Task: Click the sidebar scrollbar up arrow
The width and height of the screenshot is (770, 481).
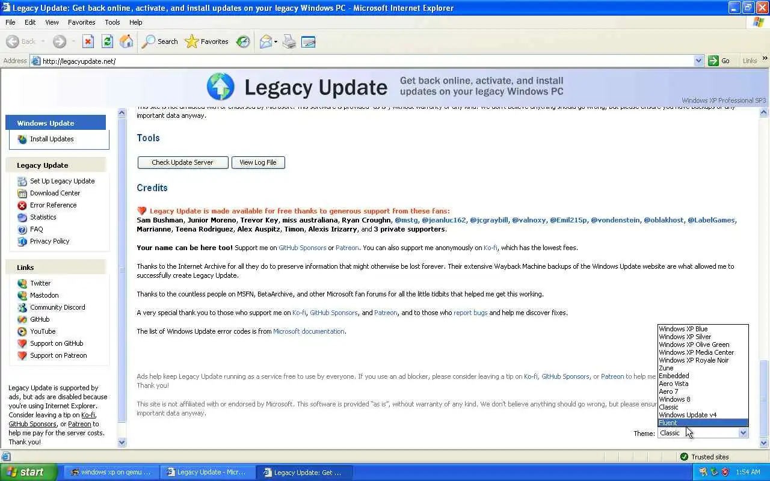Action: click(x=122, y=112)
